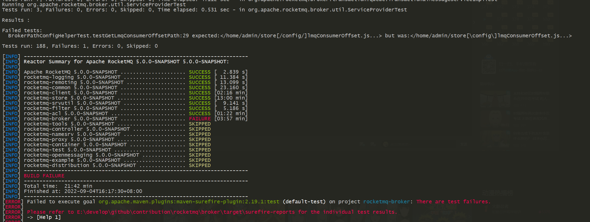Click 'Tests run: 188, Failures: 1' summary line
The height and width of the screenshot is (222, 590).
pos(80,46)
